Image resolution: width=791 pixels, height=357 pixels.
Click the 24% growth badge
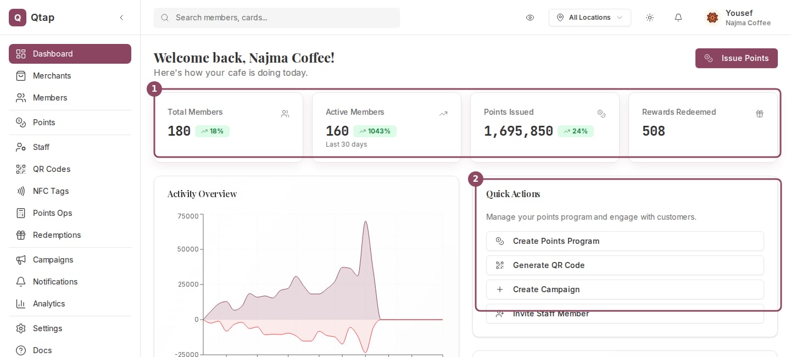576,131
